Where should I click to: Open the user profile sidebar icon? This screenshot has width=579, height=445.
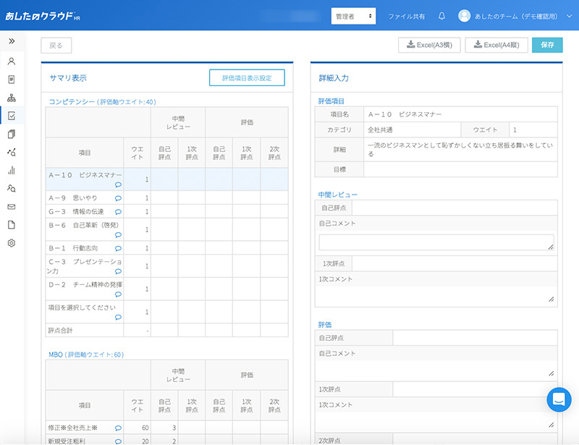12,62
